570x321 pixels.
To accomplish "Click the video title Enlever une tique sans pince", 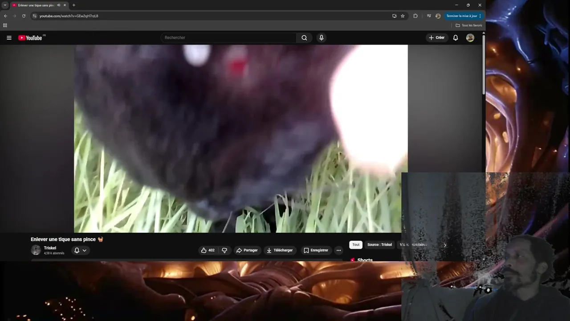I will click(x=67, y=239).
